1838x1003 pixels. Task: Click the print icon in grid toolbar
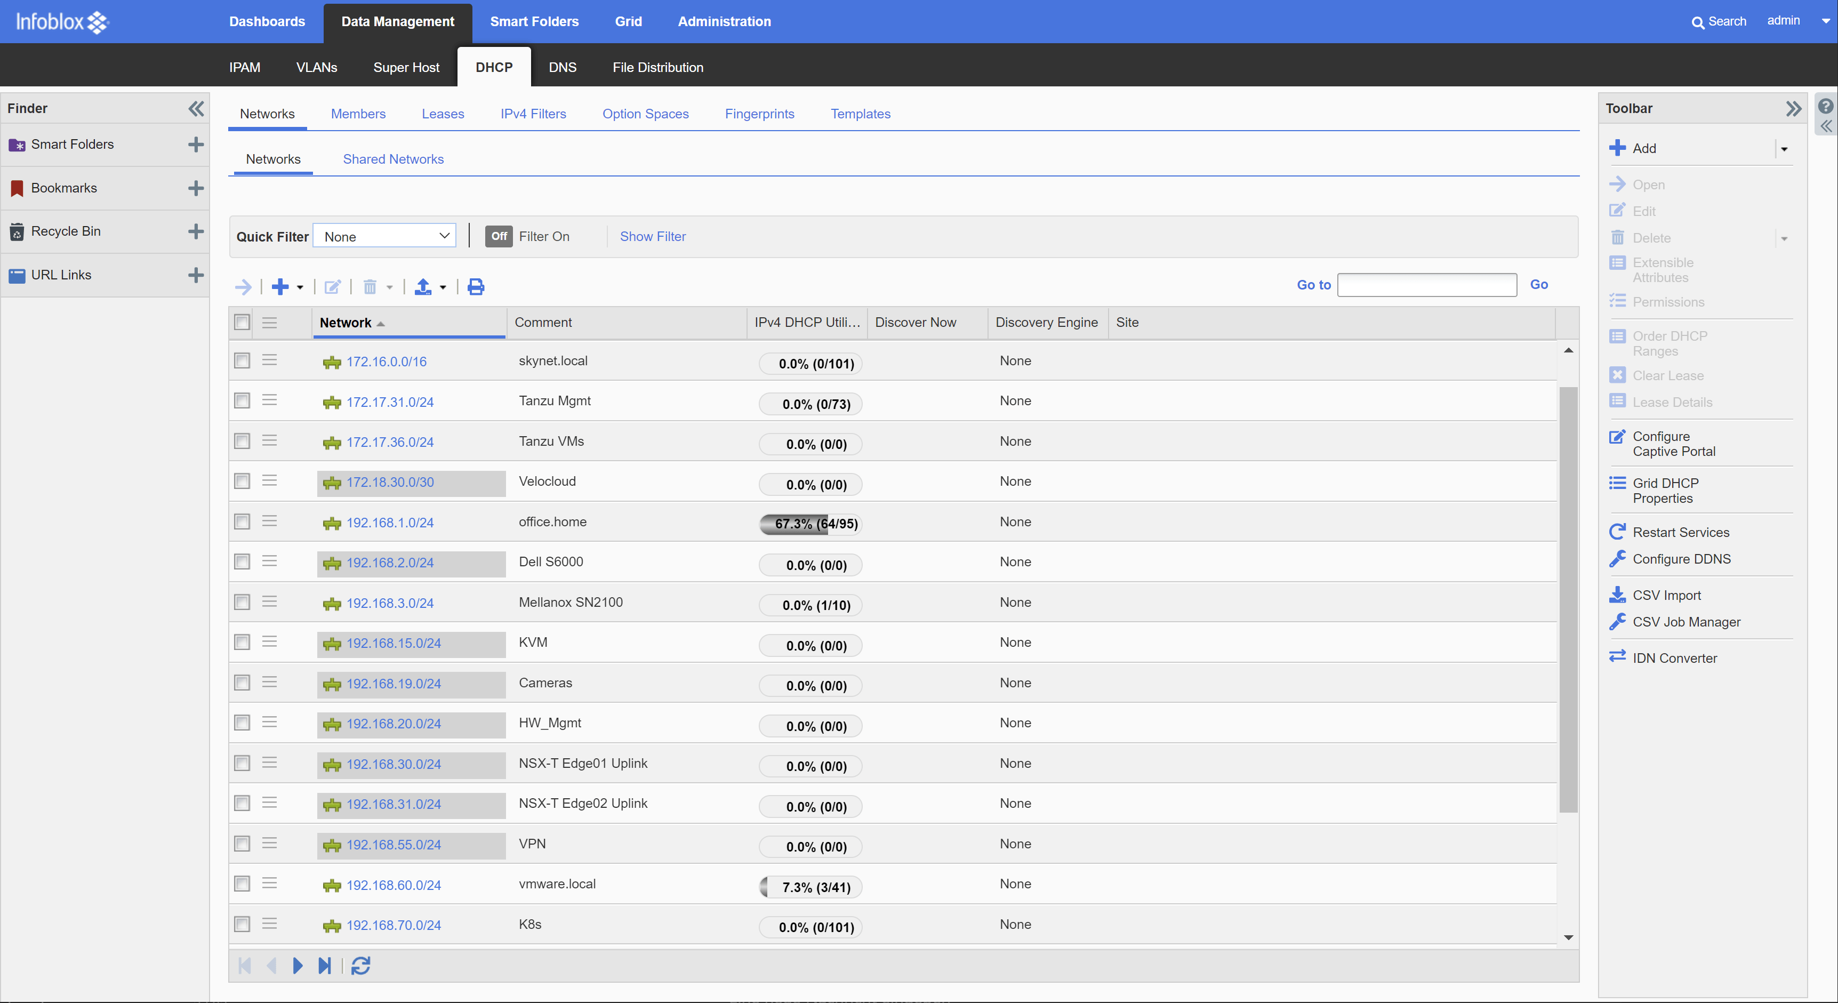pyautogui.click(x=476, y=287)
